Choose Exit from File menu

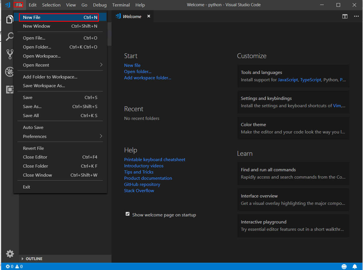(x=60, y=187)
